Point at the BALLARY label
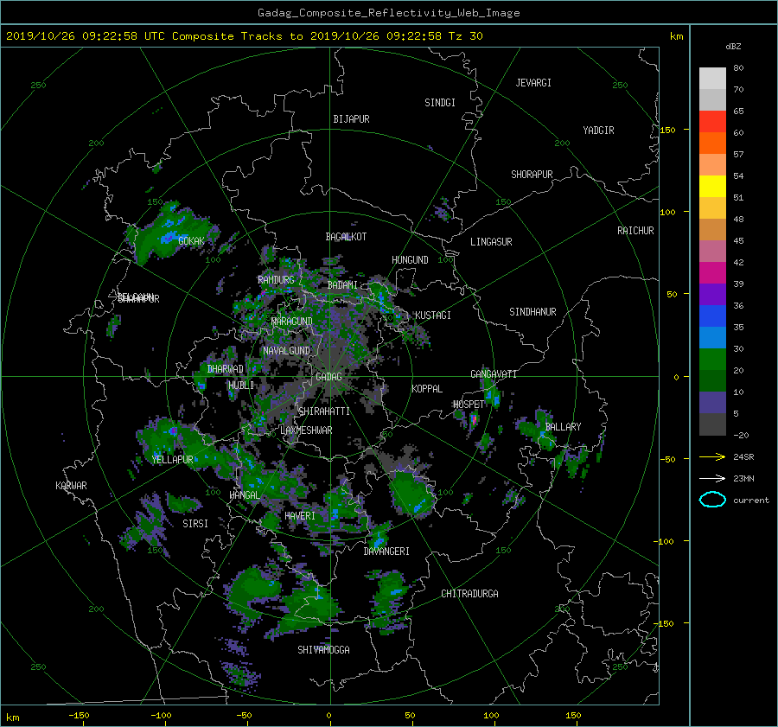Viewport: 778px width, 727px height. (563, 427)
